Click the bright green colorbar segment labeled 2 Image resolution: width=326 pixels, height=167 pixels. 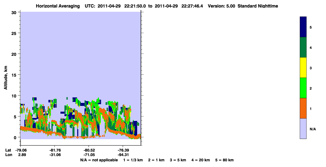point(303,88)
